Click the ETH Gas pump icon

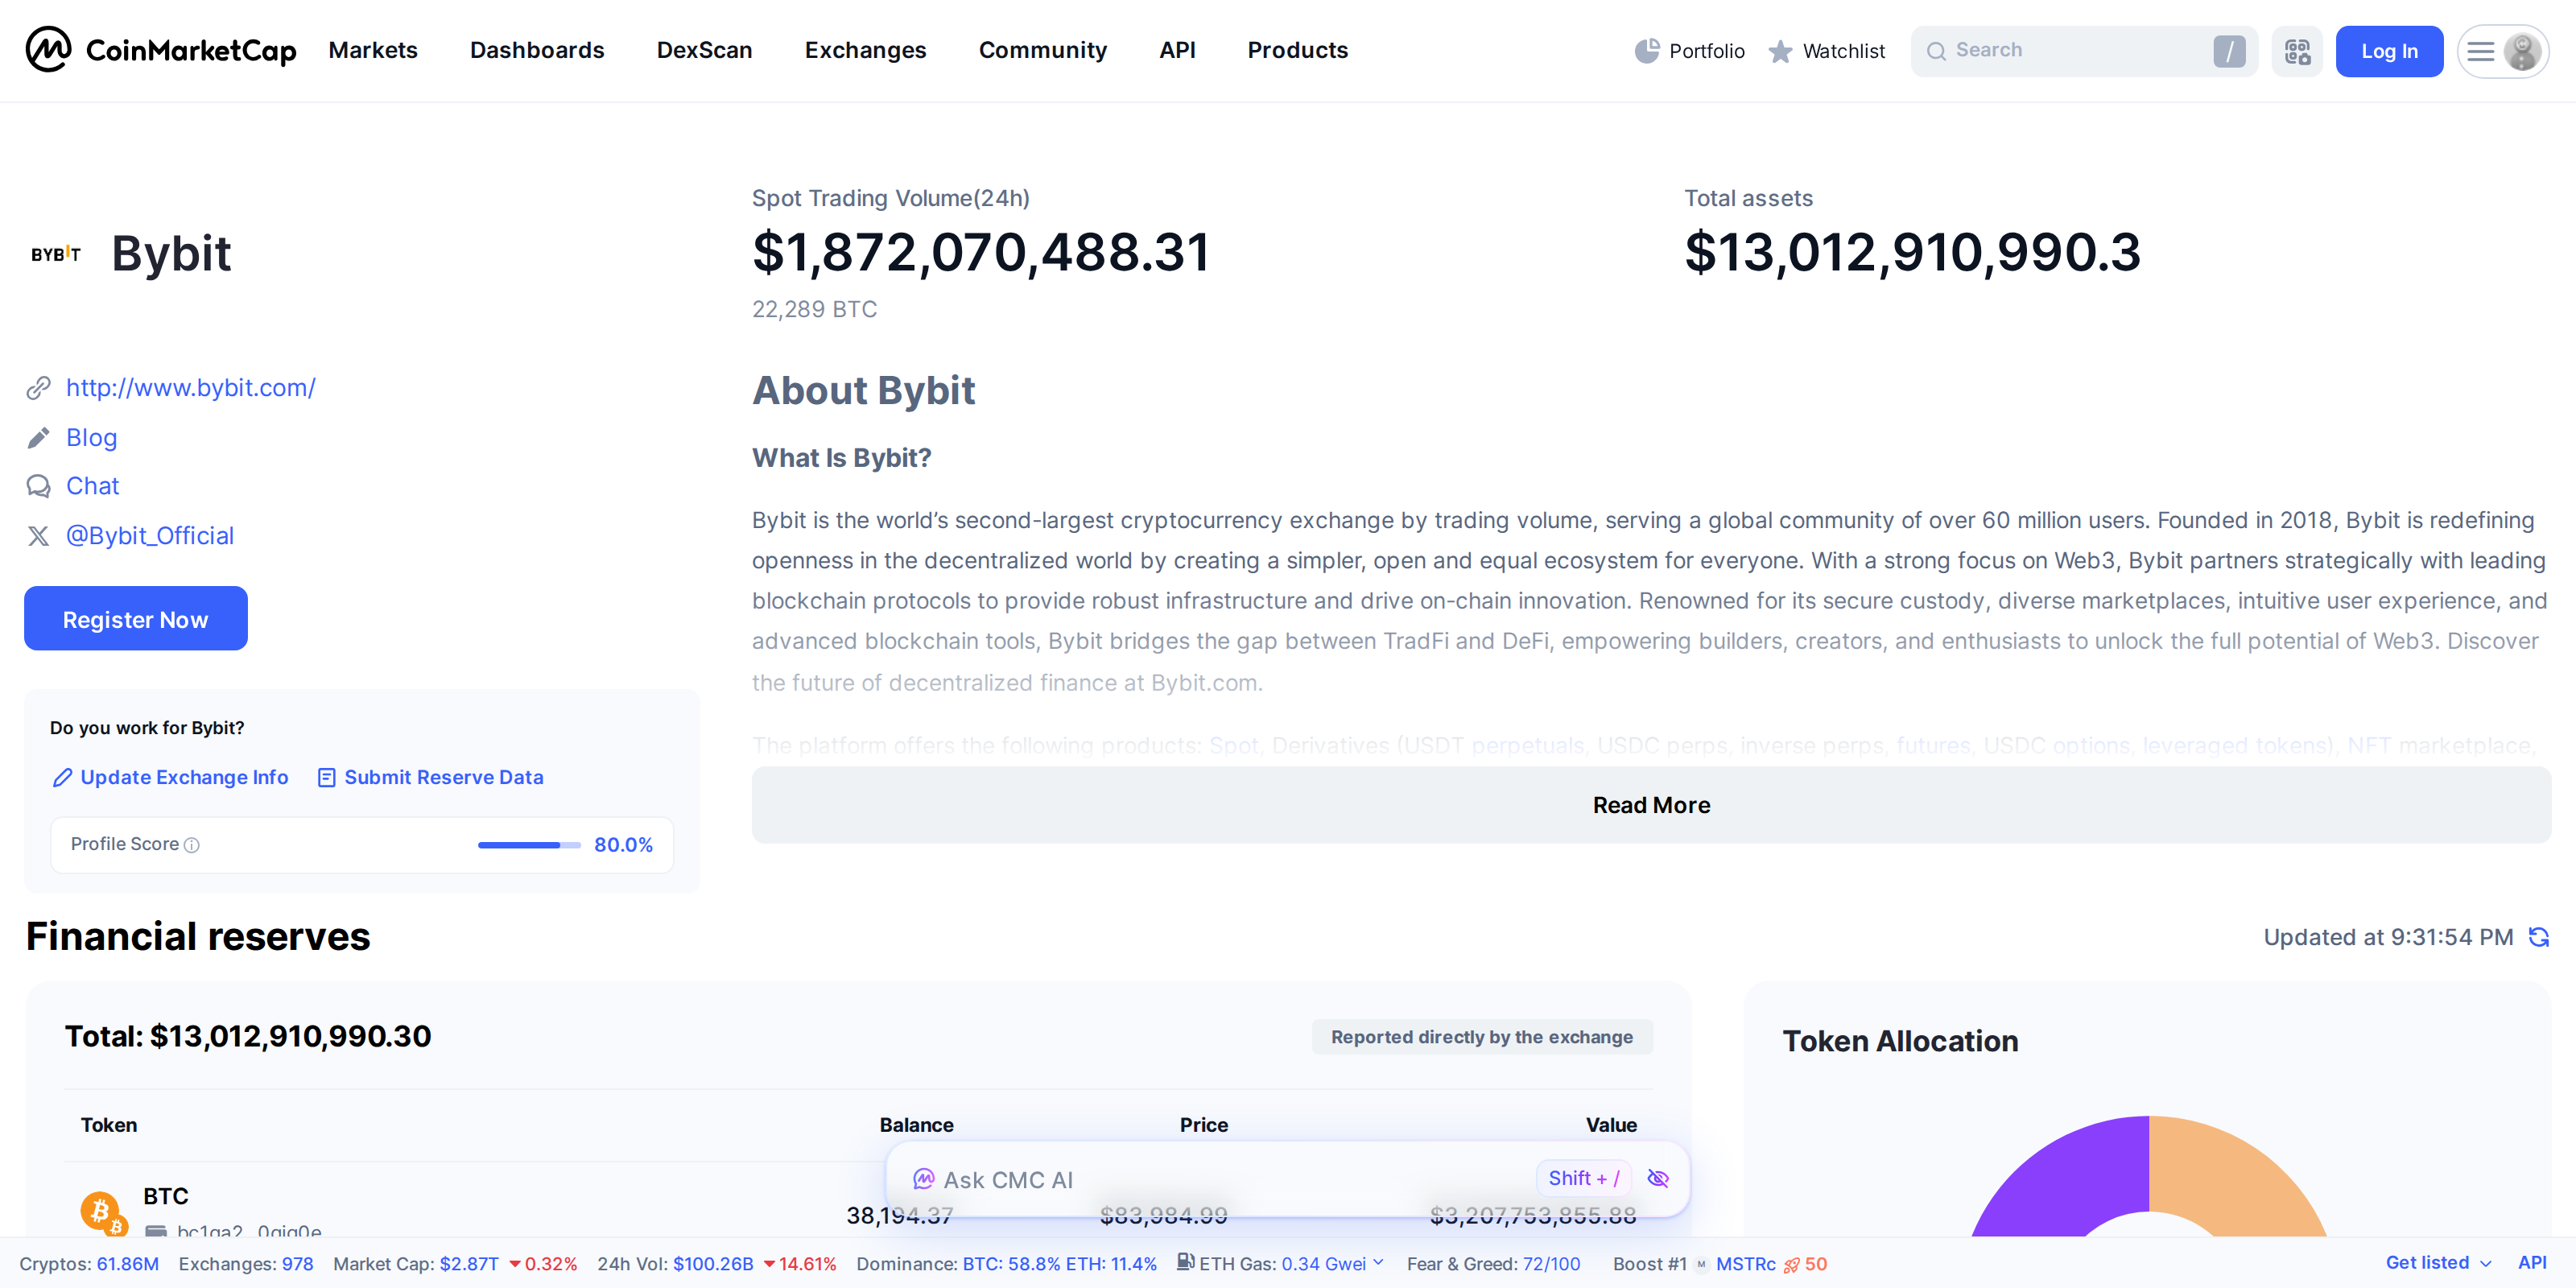(1186, 1262)
